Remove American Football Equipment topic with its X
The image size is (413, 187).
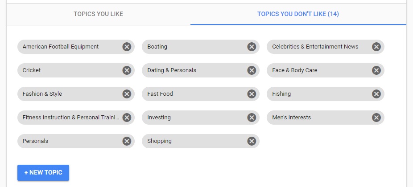click(127, 47)
